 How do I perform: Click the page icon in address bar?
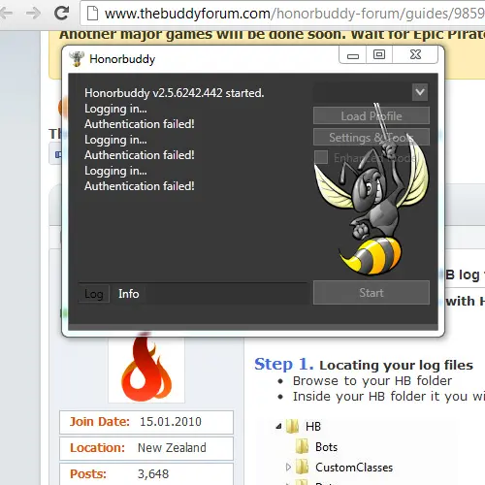pyautogui.click(x=92, y=14)
